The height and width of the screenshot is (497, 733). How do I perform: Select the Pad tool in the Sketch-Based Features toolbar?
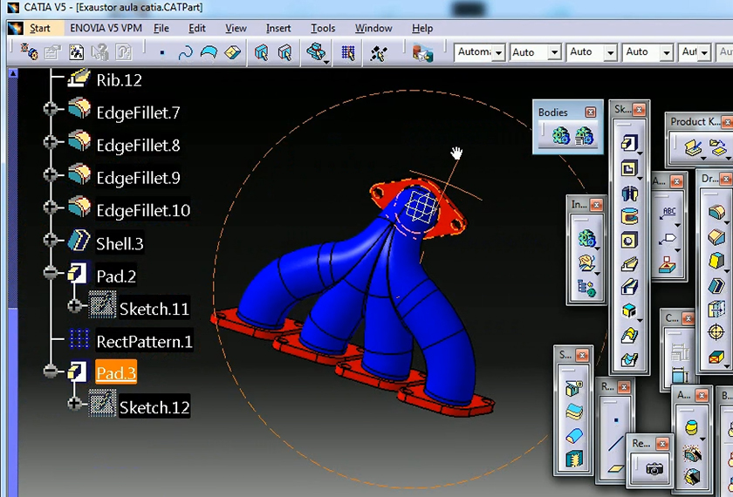[x=628, y=143]
